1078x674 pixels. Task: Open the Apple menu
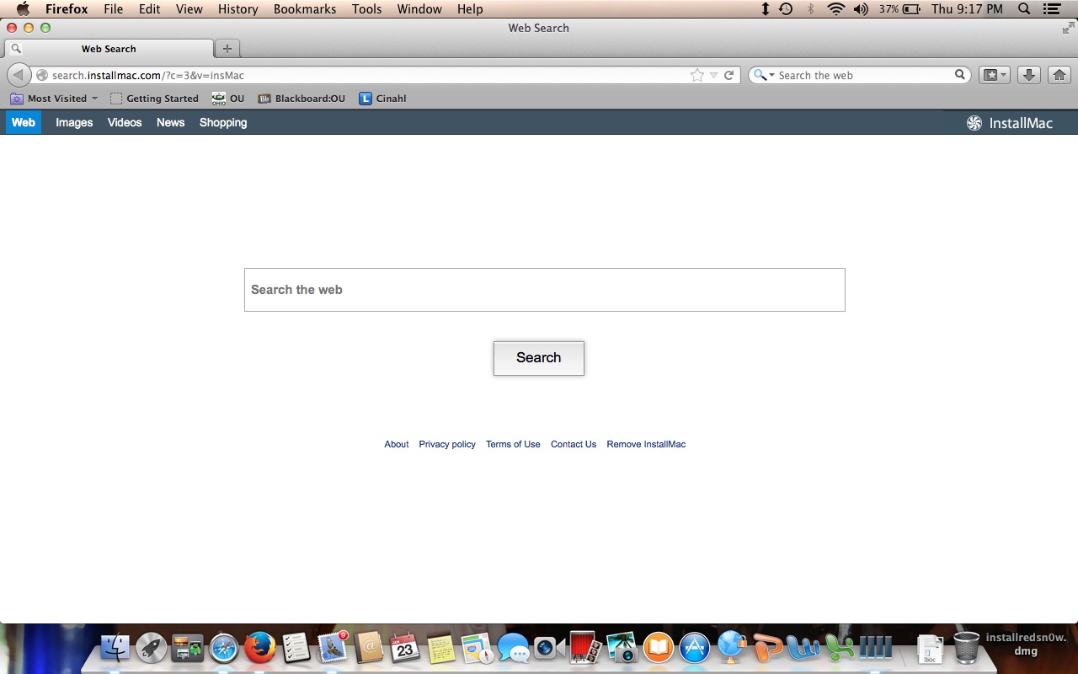23,9
